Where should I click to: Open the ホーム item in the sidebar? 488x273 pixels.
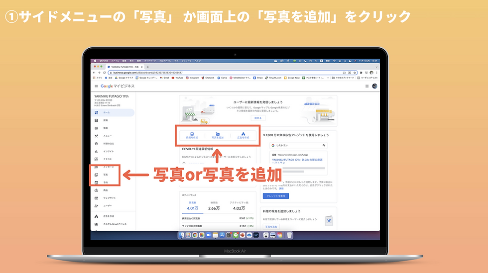coord(114,112)
